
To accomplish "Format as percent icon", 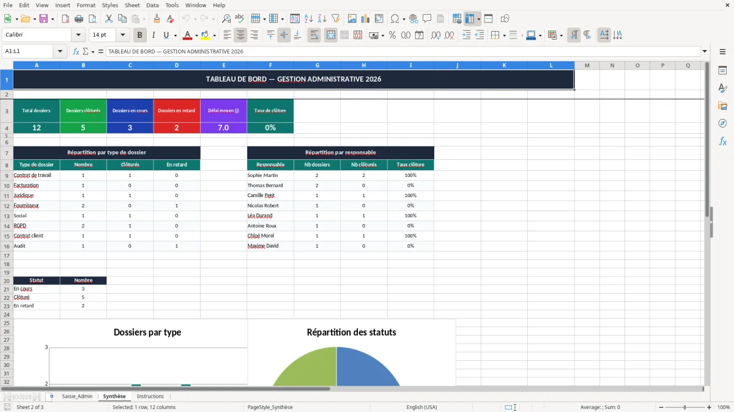I will 392,35.
